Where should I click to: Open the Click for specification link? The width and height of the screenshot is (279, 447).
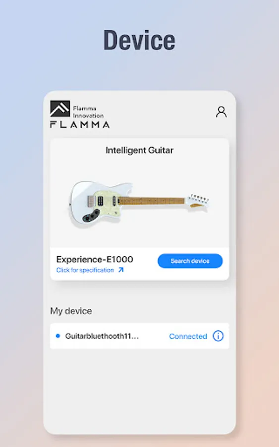coord(85,270)
